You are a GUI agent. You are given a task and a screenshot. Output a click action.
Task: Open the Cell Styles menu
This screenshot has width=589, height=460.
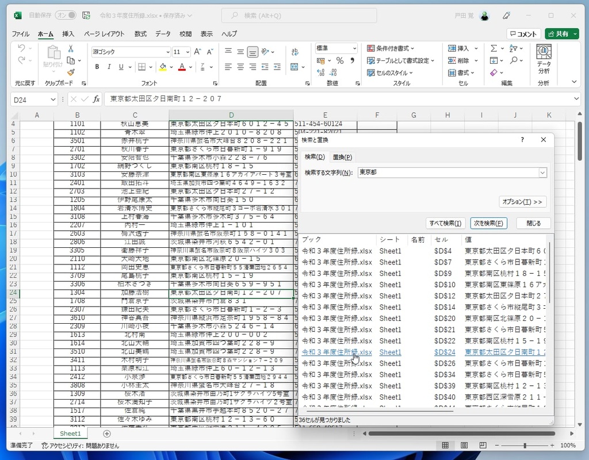tap(389, 72)
